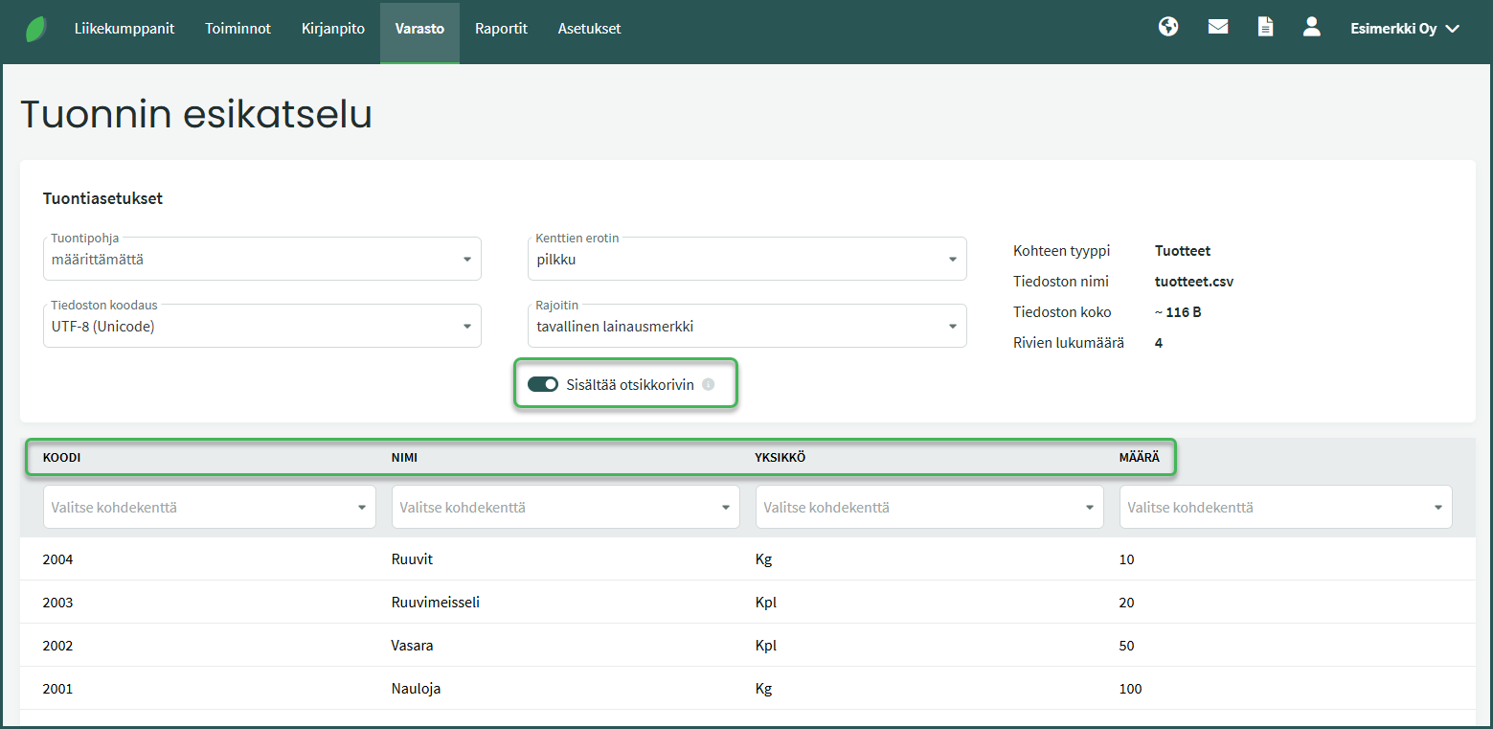Click info icon beside Sisältää otsikkorivin
The width and height of the screenshot is (1493, 729).
tap(708, 384)
